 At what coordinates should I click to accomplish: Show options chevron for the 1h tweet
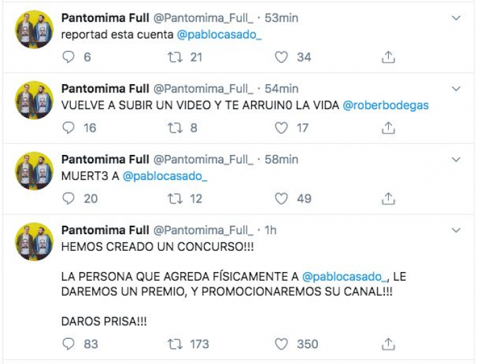pos(456,230)
